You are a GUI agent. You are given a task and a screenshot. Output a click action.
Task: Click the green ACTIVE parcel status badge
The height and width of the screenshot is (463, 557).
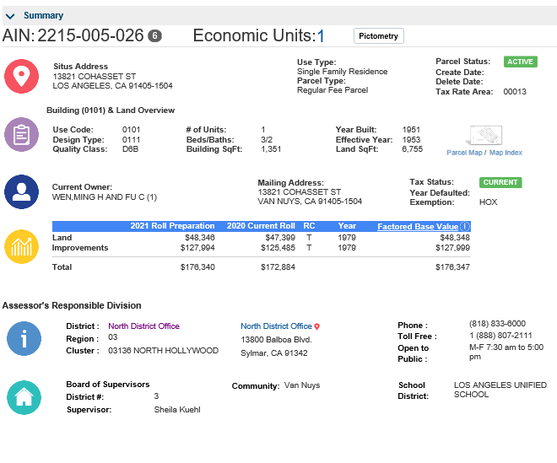521,62
